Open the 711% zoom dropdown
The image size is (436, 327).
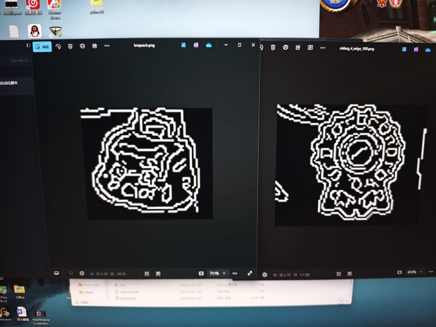217,274
